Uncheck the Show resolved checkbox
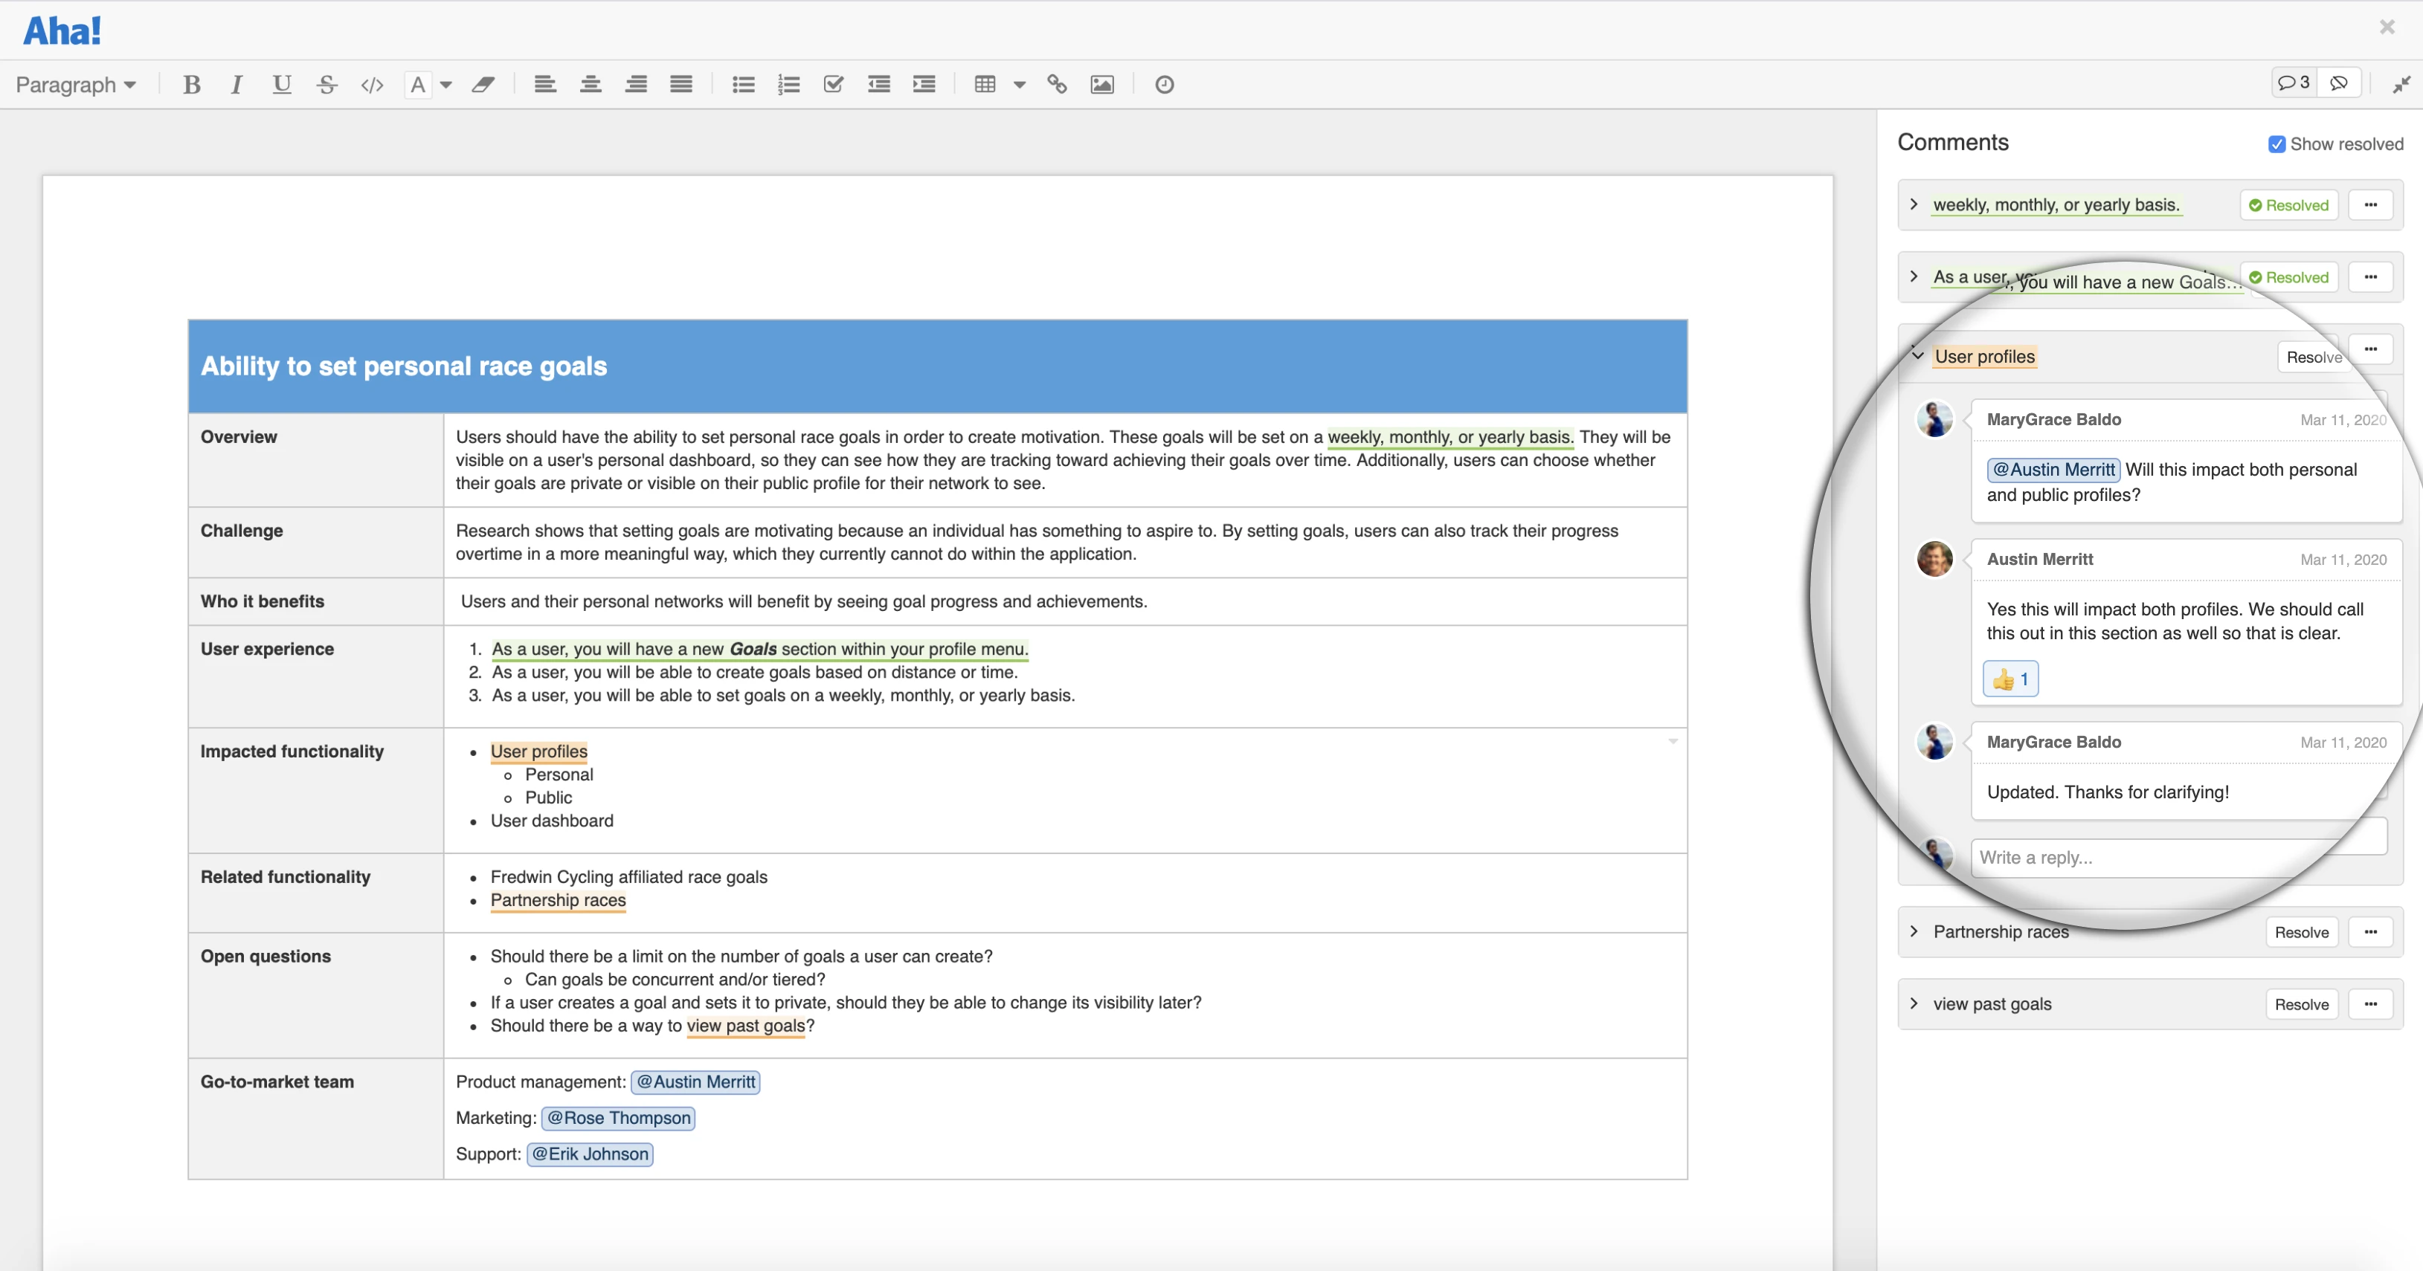 click(x=2276, y=144)
